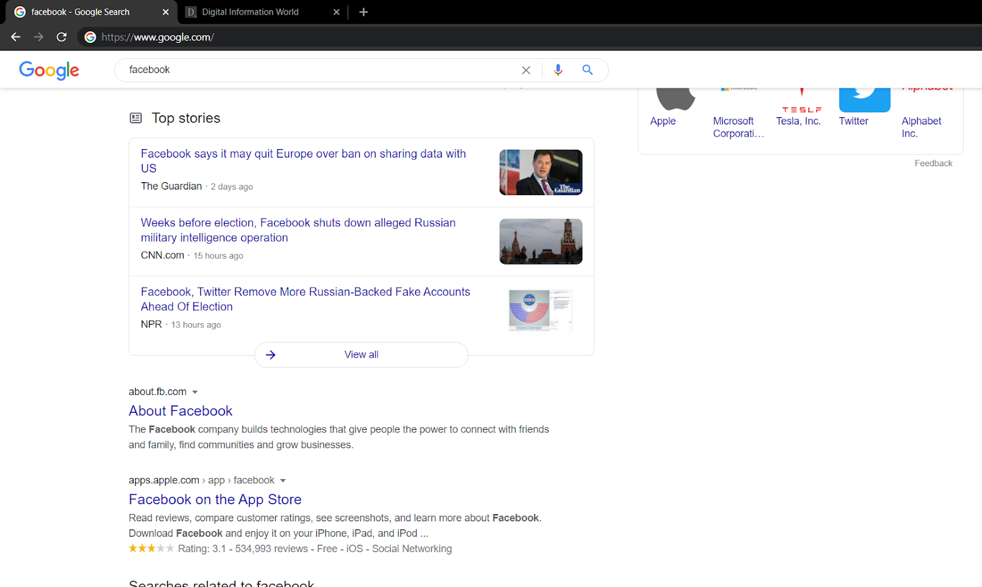Open the Russian-Backed Fake Accounts story

[x=306, y=299]
